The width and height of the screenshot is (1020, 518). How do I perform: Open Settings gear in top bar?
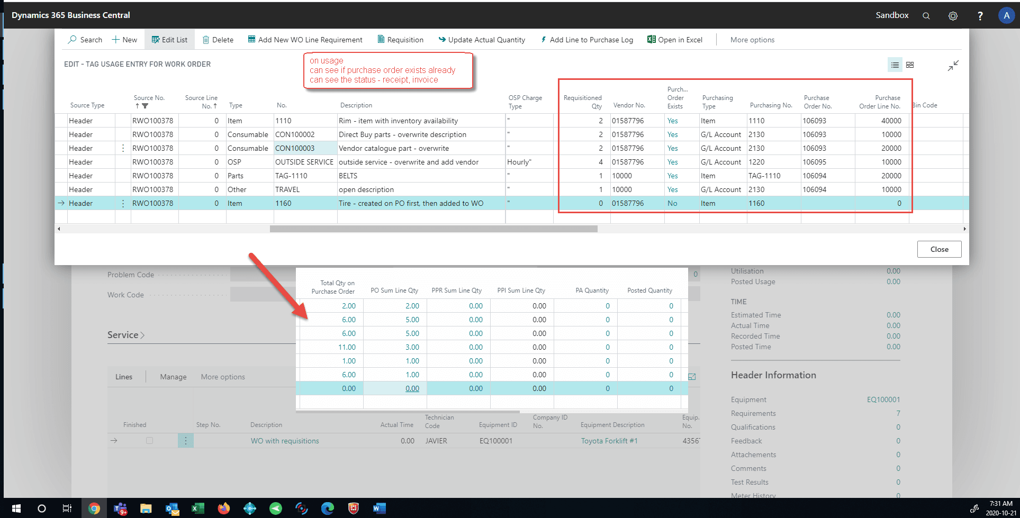953,16
